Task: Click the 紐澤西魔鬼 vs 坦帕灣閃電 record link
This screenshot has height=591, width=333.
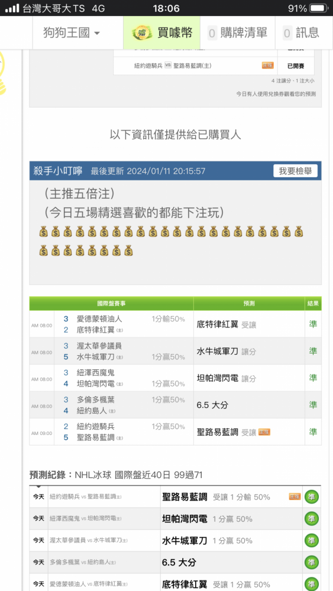Action: (x=86, y=519)
